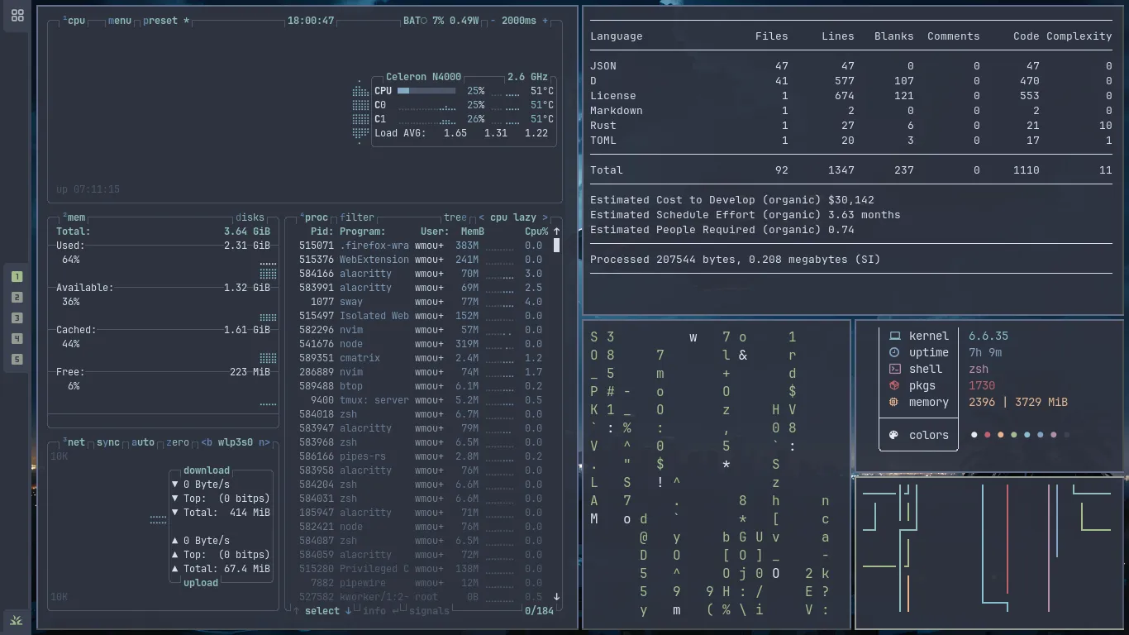Select the sway process row

click(421, 302)
